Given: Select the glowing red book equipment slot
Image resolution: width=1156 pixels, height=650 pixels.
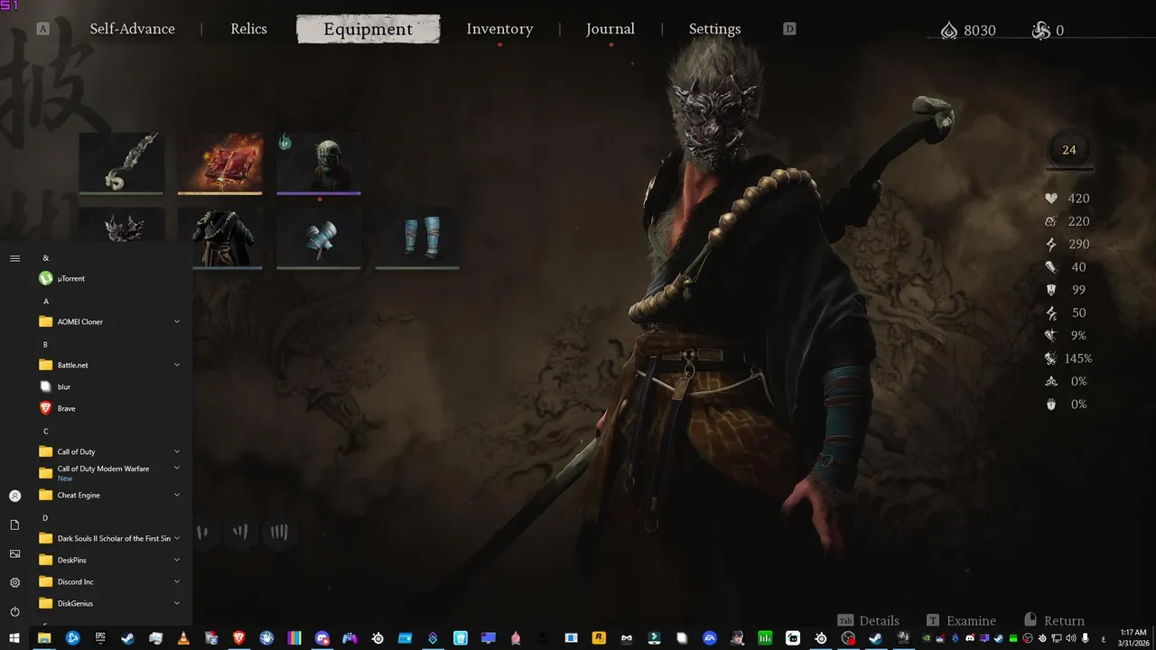Looking at the screenshot, I should tap(220, 162).
